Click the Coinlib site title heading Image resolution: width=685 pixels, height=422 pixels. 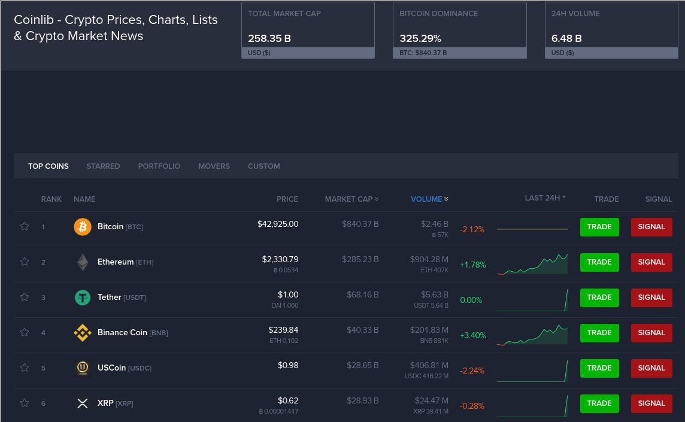(116, 28)
